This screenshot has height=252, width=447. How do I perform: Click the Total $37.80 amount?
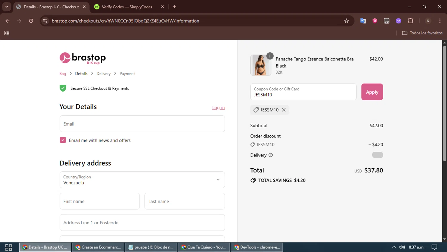374,170
